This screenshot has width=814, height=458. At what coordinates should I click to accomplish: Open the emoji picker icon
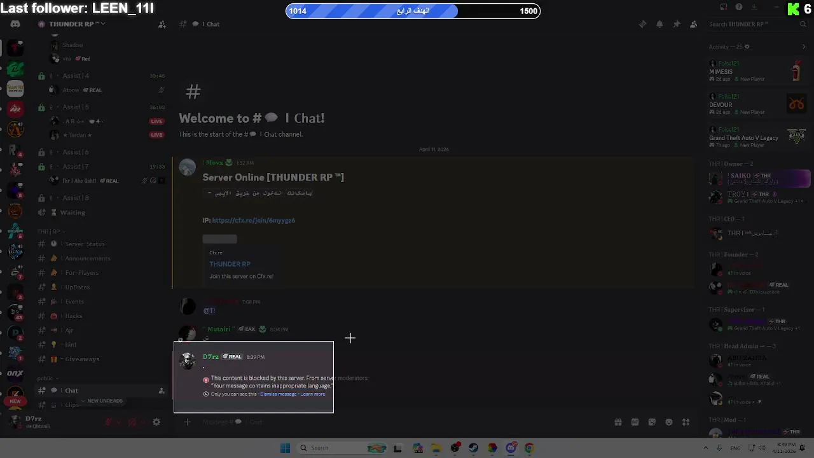click(669, 422)
